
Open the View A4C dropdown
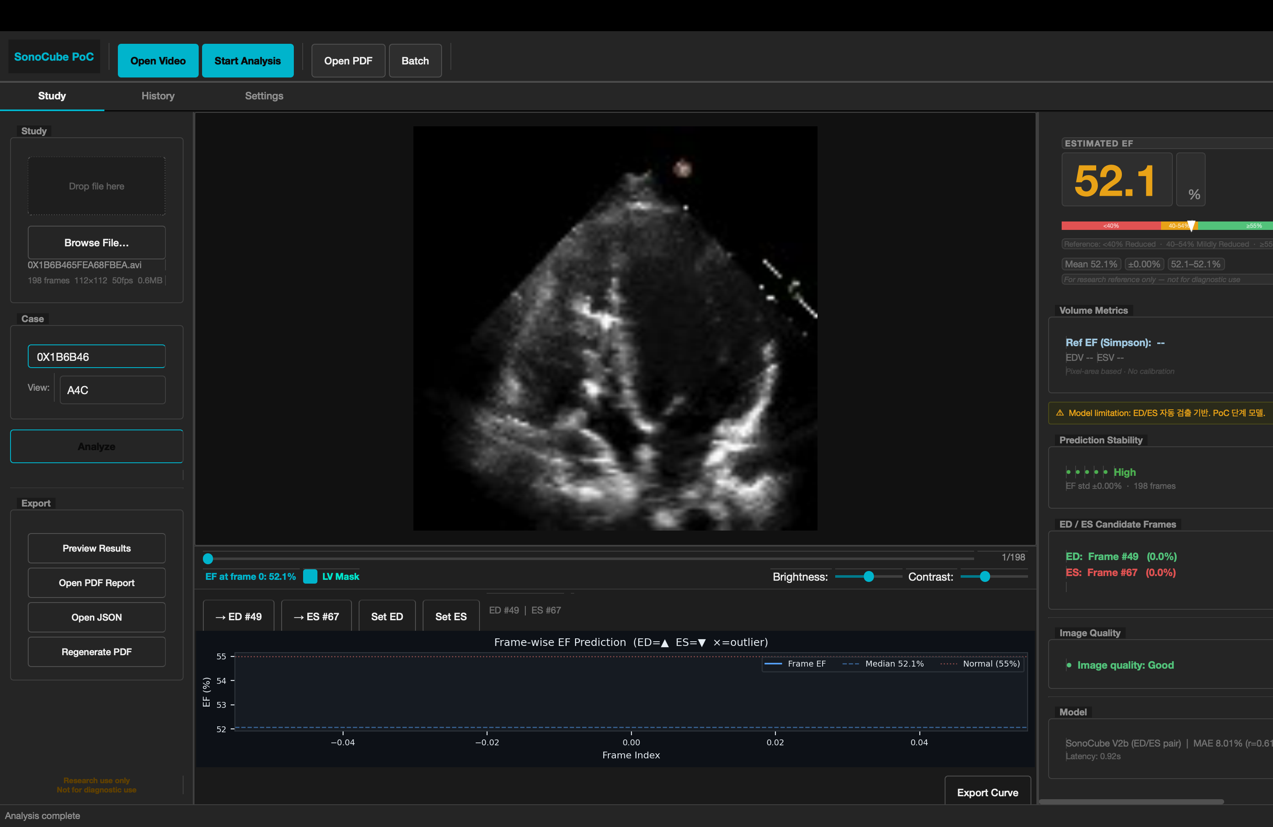point(112,390)
